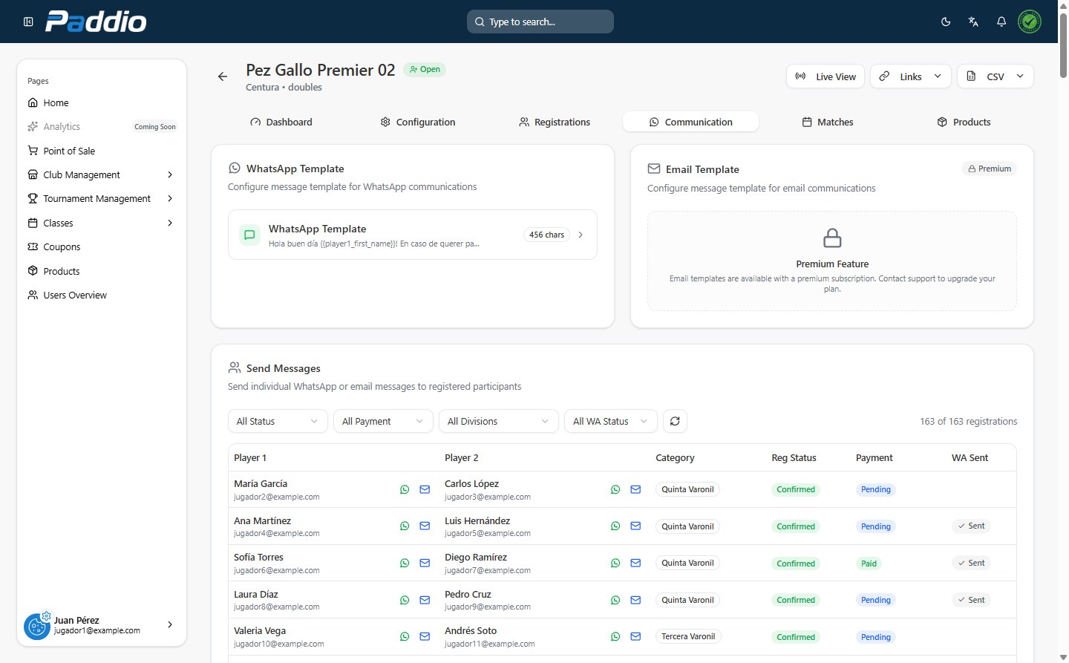Screen dimensions: 1069x663
Task: Click the page vertical scrollbar
Action: tap(1063, 45)
